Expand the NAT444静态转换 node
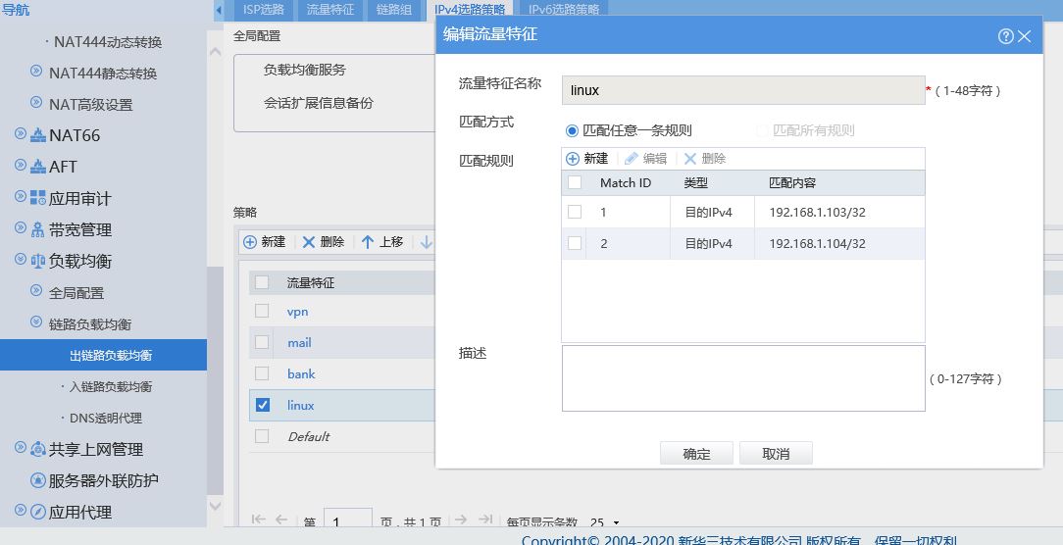The height and width of the screenshot is (545, 1063). tap(36, 71)
